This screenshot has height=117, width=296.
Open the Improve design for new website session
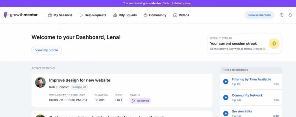tap(80, 80)
